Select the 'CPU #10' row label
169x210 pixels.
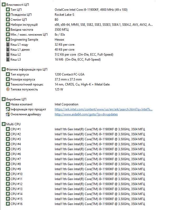tap(16, 174)
